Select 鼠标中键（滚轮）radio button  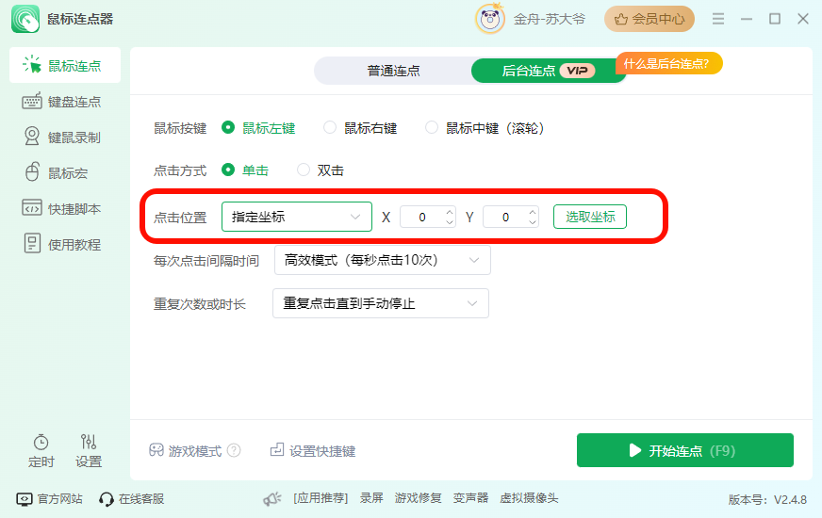[432, 127]
